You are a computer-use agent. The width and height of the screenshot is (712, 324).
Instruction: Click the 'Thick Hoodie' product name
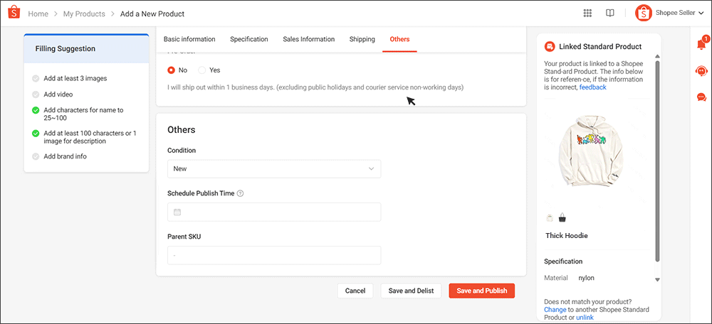(567, 236)
